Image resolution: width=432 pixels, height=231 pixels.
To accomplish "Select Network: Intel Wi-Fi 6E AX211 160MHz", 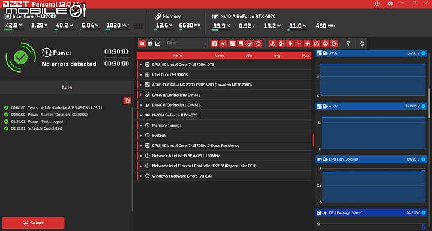I will 224,156.
